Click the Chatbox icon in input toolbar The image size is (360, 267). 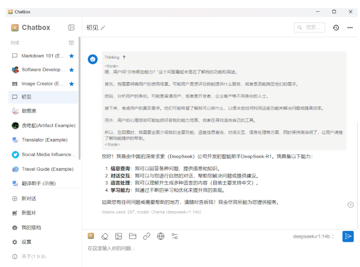pos(91,236)
